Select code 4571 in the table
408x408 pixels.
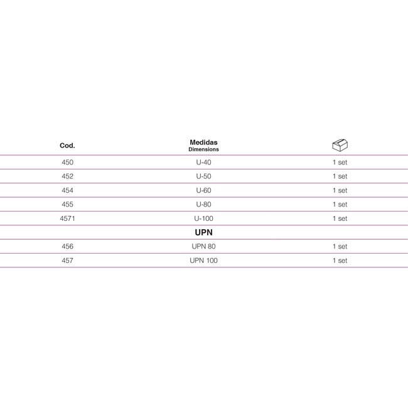point(67,218)
